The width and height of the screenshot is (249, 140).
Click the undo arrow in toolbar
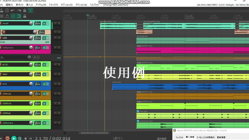pos(13,10)
